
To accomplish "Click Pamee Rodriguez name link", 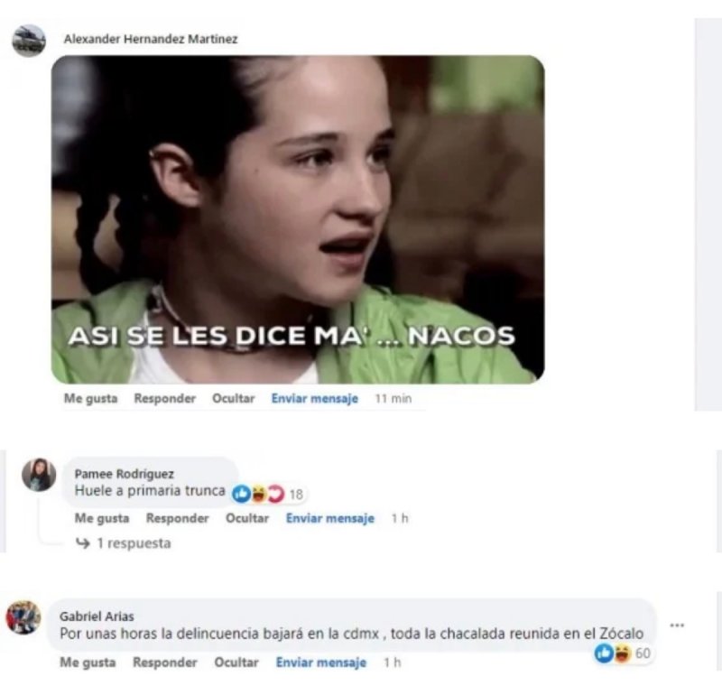I will pos(125,474).
